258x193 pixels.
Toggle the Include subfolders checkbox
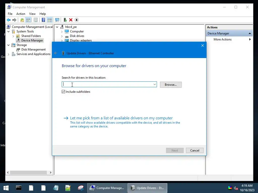tap(63, 91)
